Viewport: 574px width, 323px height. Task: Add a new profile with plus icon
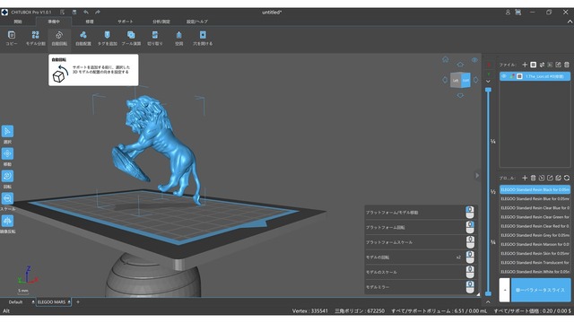coord(525,178)
